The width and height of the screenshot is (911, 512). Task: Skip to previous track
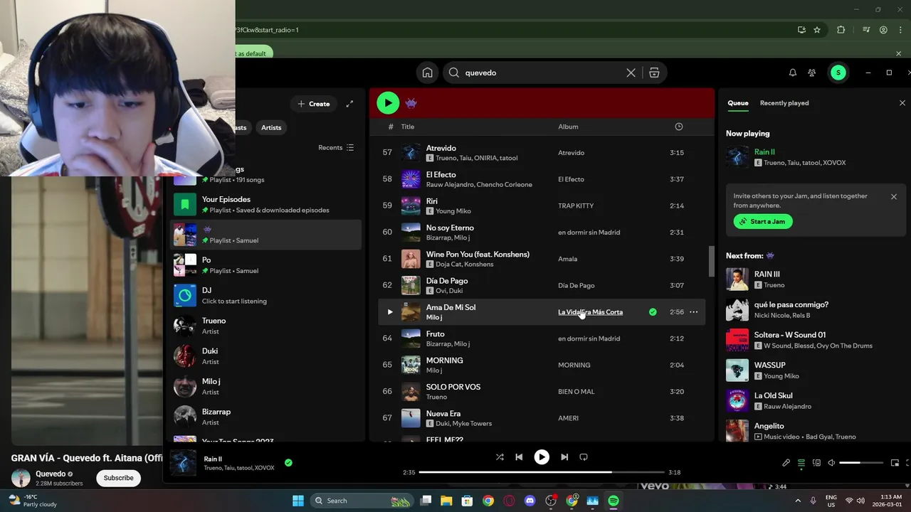click(x=519, y=457)
